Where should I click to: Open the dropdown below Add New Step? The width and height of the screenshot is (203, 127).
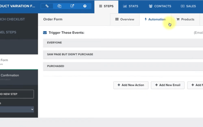click(x=17, y=109)
